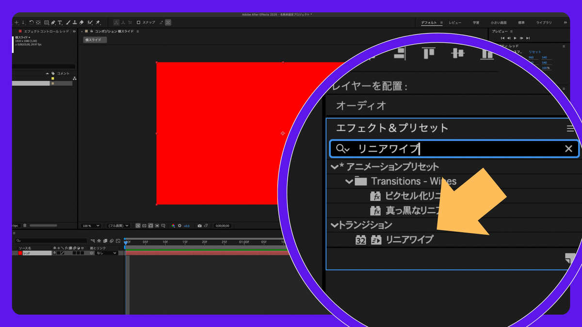The image size is (582, 327).
Task: Toggle motion blur icon in timeline
Action: [x=112, y=241]
